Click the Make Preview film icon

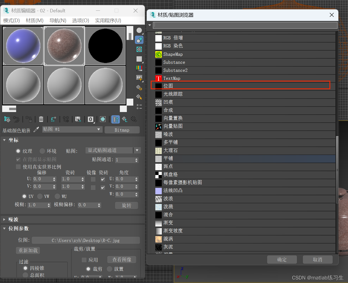pyautogui.click(x=139, y=78)
